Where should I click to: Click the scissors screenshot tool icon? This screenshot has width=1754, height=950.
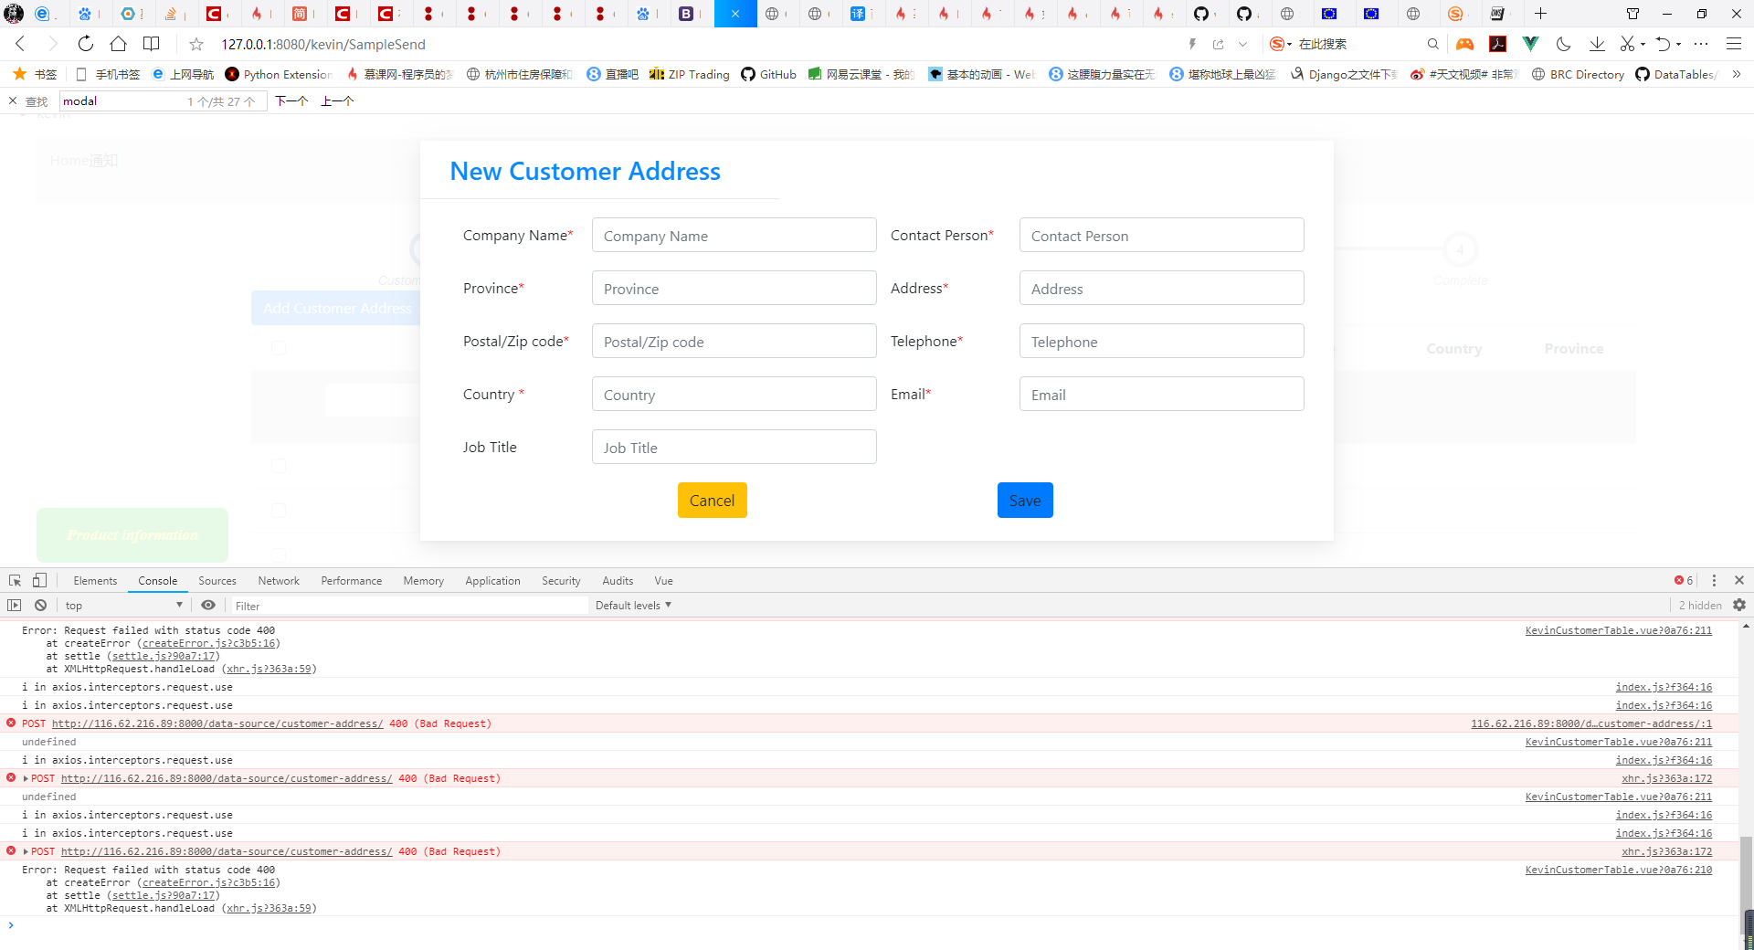[x=1627, y=44]
